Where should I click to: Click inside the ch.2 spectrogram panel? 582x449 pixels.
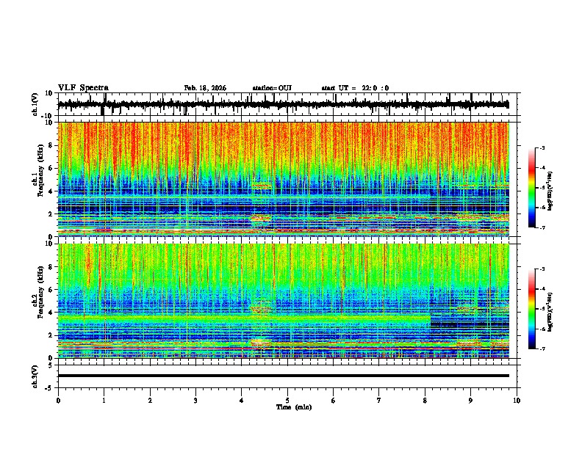[283, 301]
